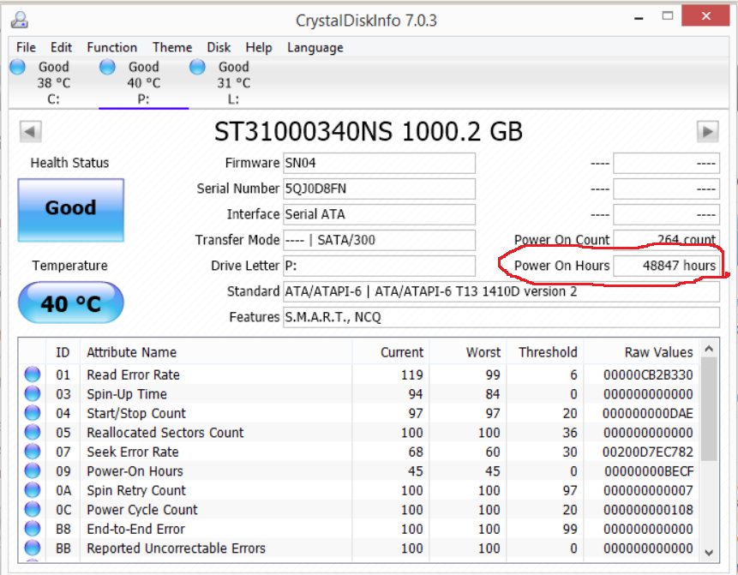Click status orb for End-to-End Error
Screen dimensions: 738x575
click(33, 529)
